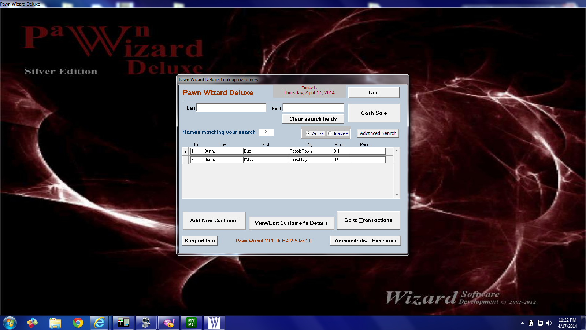This screenshot has width=586, height=330.
Task: Open View/Edit Customer's Details
Action: pyautogui.click(x=291, y=223)
